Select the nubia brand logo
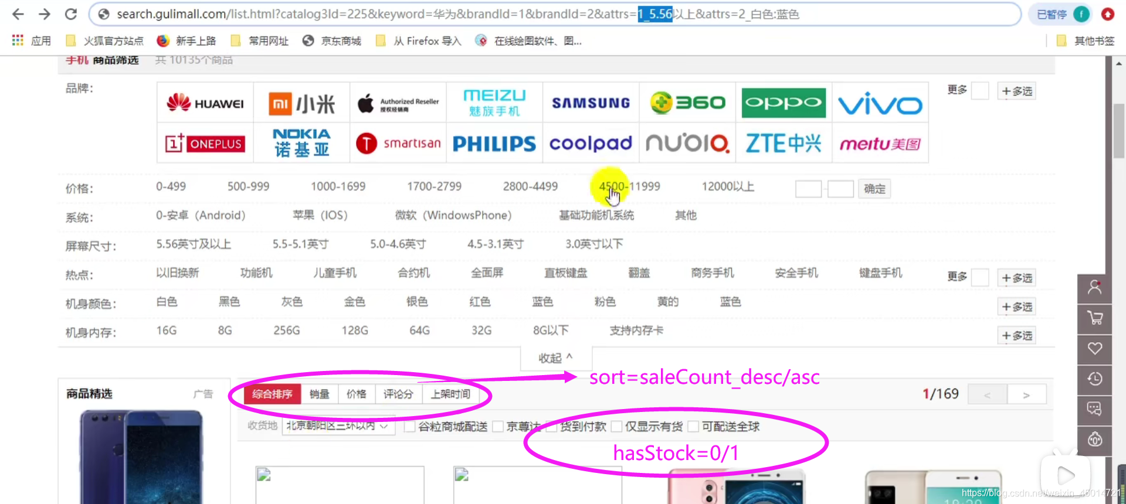The height and width of the screenshot is (504, 1126). pos(687,143)
